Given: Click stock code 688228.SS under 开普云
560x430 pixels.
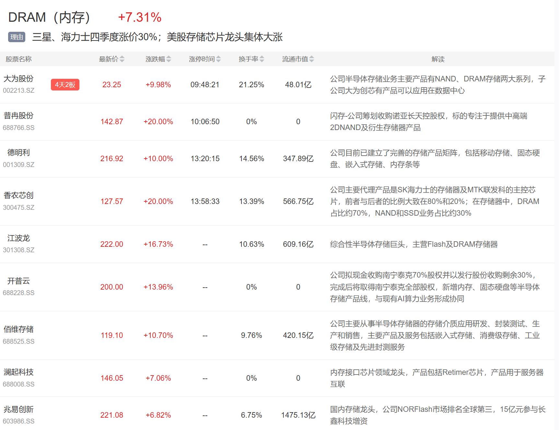Looking at the screenshot, I should 18,293.
